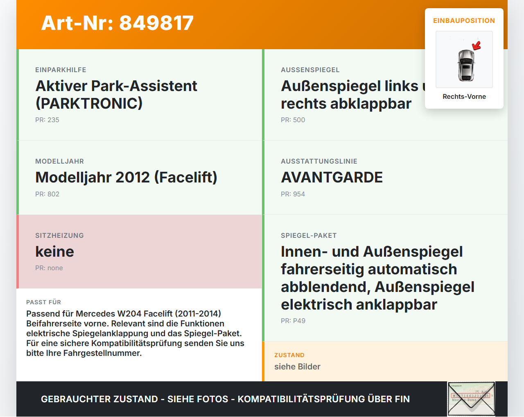
Task: Open the vehicle registration document thumbnail
Action: coord(472,399)
